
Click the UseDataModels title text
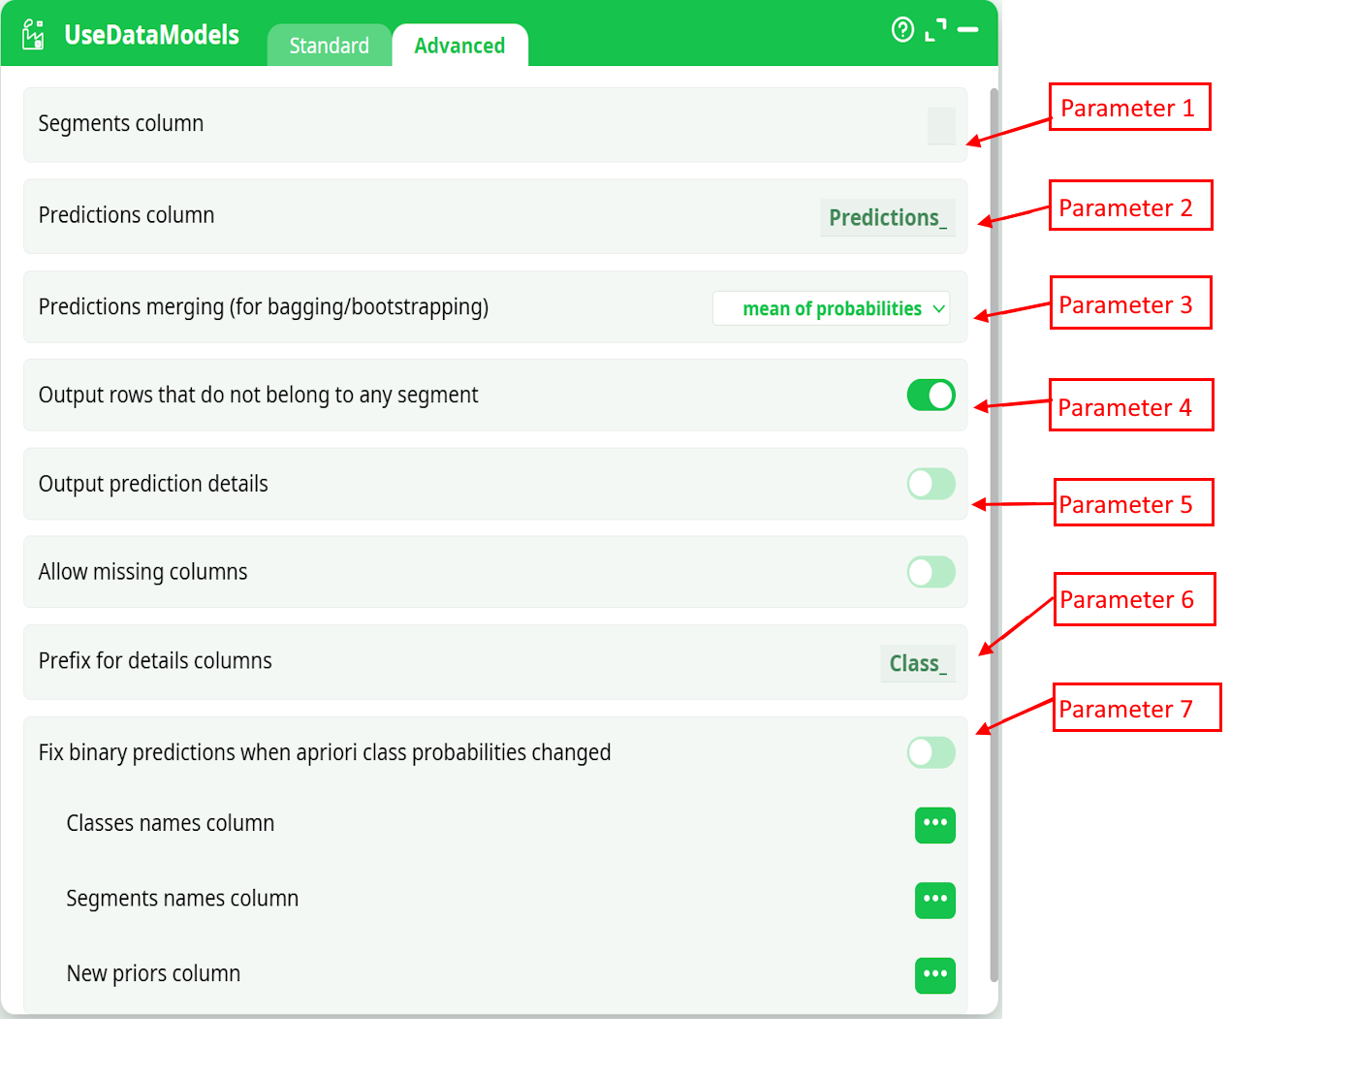tap(151, 35)
